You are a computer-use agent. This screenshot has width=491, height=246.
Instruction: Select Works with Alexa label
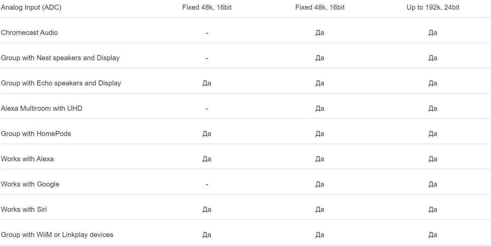pos(27,159)
